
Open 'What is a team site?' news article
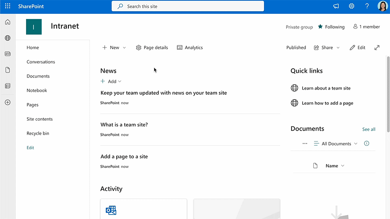point(124,125)
